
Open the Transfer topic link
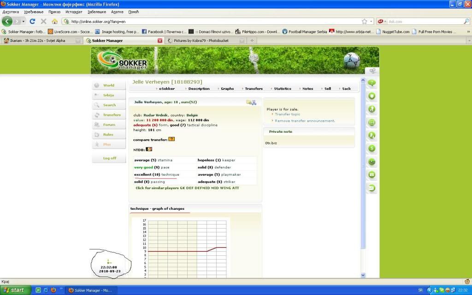click(287, 114)
